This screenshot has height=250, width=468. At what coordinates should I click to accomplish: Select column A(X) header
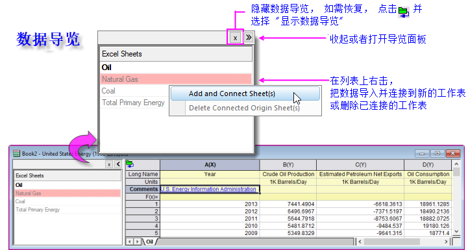(x=210, y=165)
